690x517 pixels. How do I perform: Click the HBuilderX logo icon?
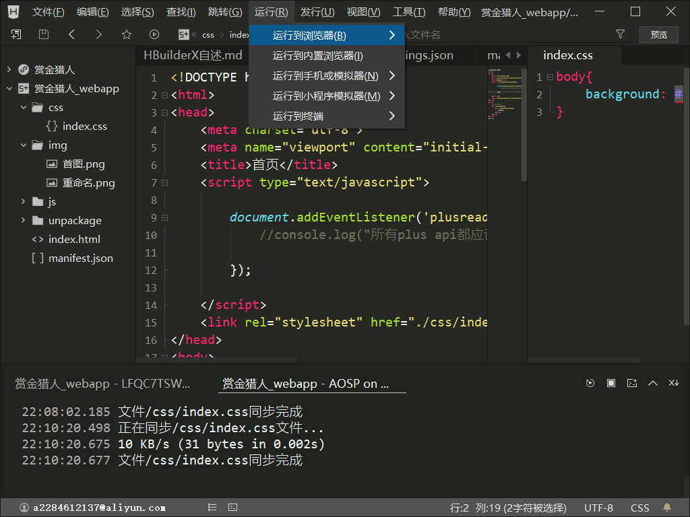[13, 12]
